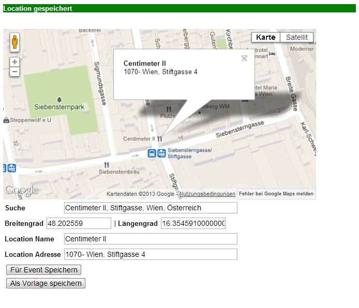Pick up the Street View pegman icon
Image resolution: width=359 pixels, height=308 pixels.
(x=14, y=42)
